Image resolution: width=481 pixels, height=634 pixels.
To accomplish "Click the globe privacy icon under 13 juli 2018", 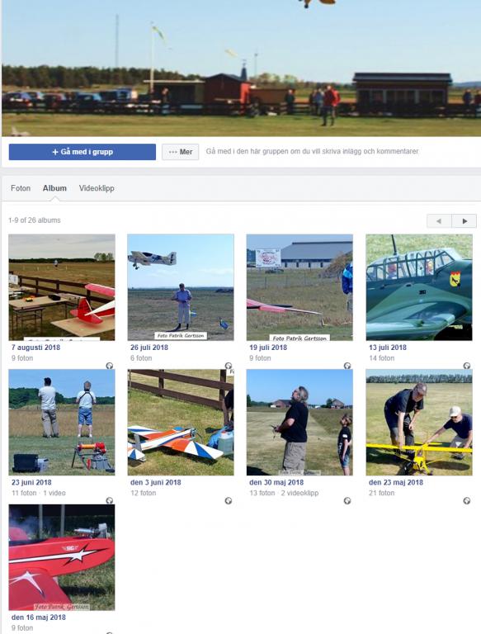I will 467,366.
